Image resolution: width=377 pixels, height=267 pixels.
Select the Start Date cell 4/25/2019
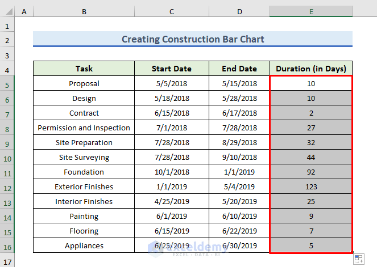(172, 201)
